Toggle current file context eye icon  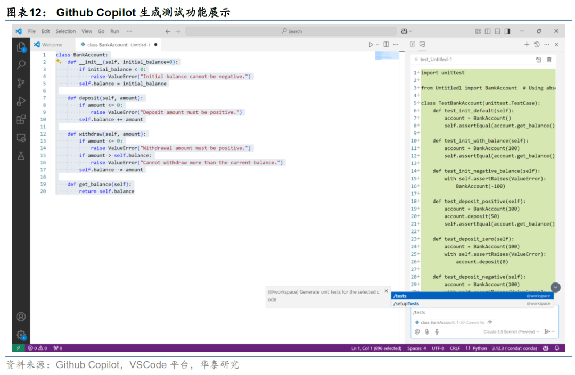(490, 322)
